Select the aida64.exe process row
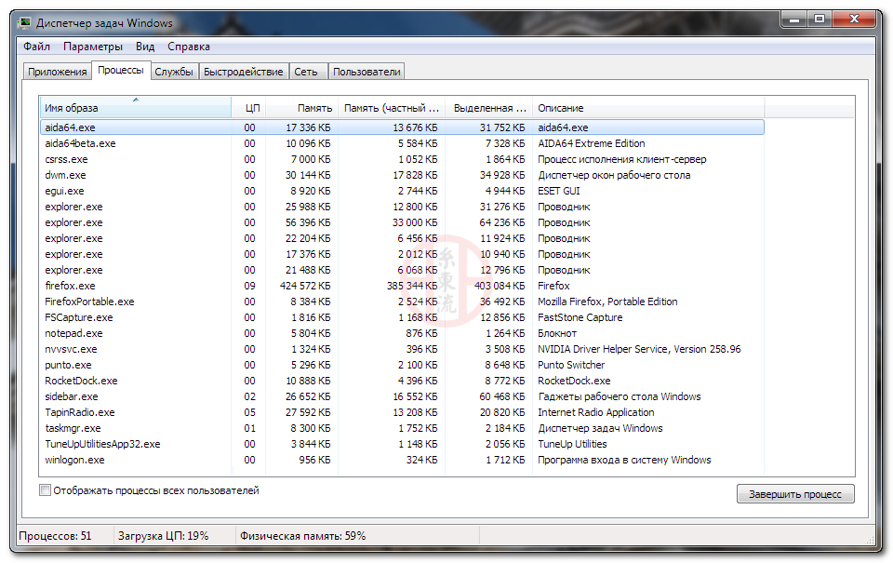The height and width of the screenshot is (563, 893). tap(402, 127)
